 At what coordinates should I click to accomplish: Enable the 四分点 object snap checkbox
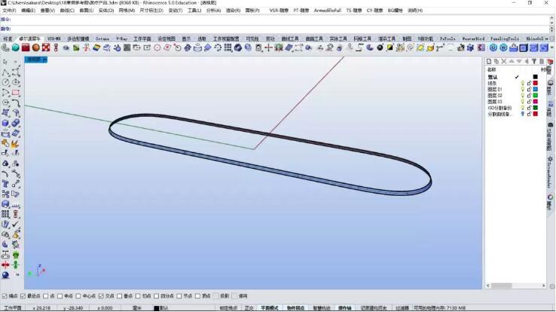(157, 296)
